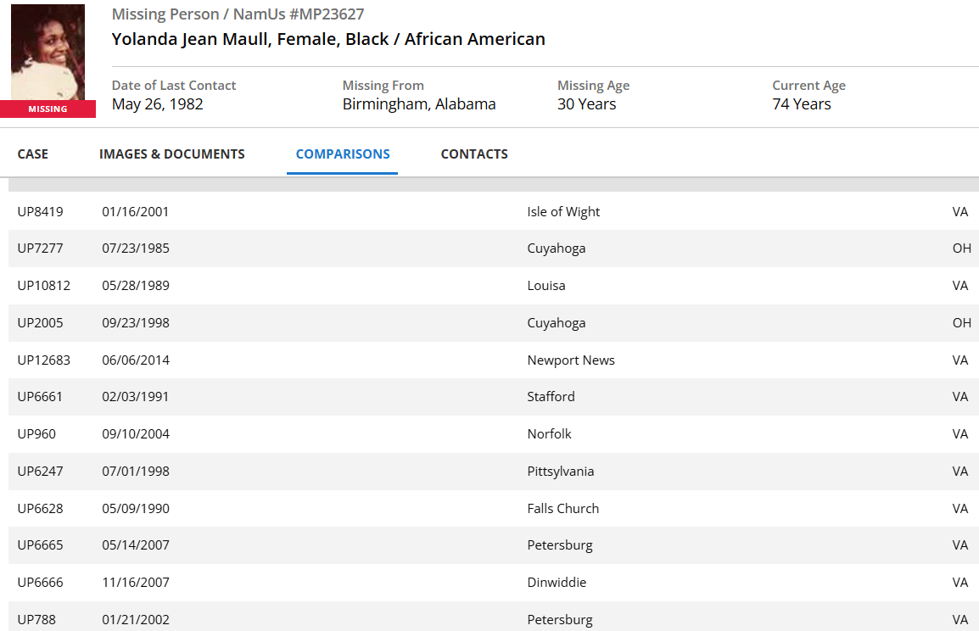Viewport: 979px width, 631px height.
Task: Click the Louisa county cell
Action: [546, 286]
